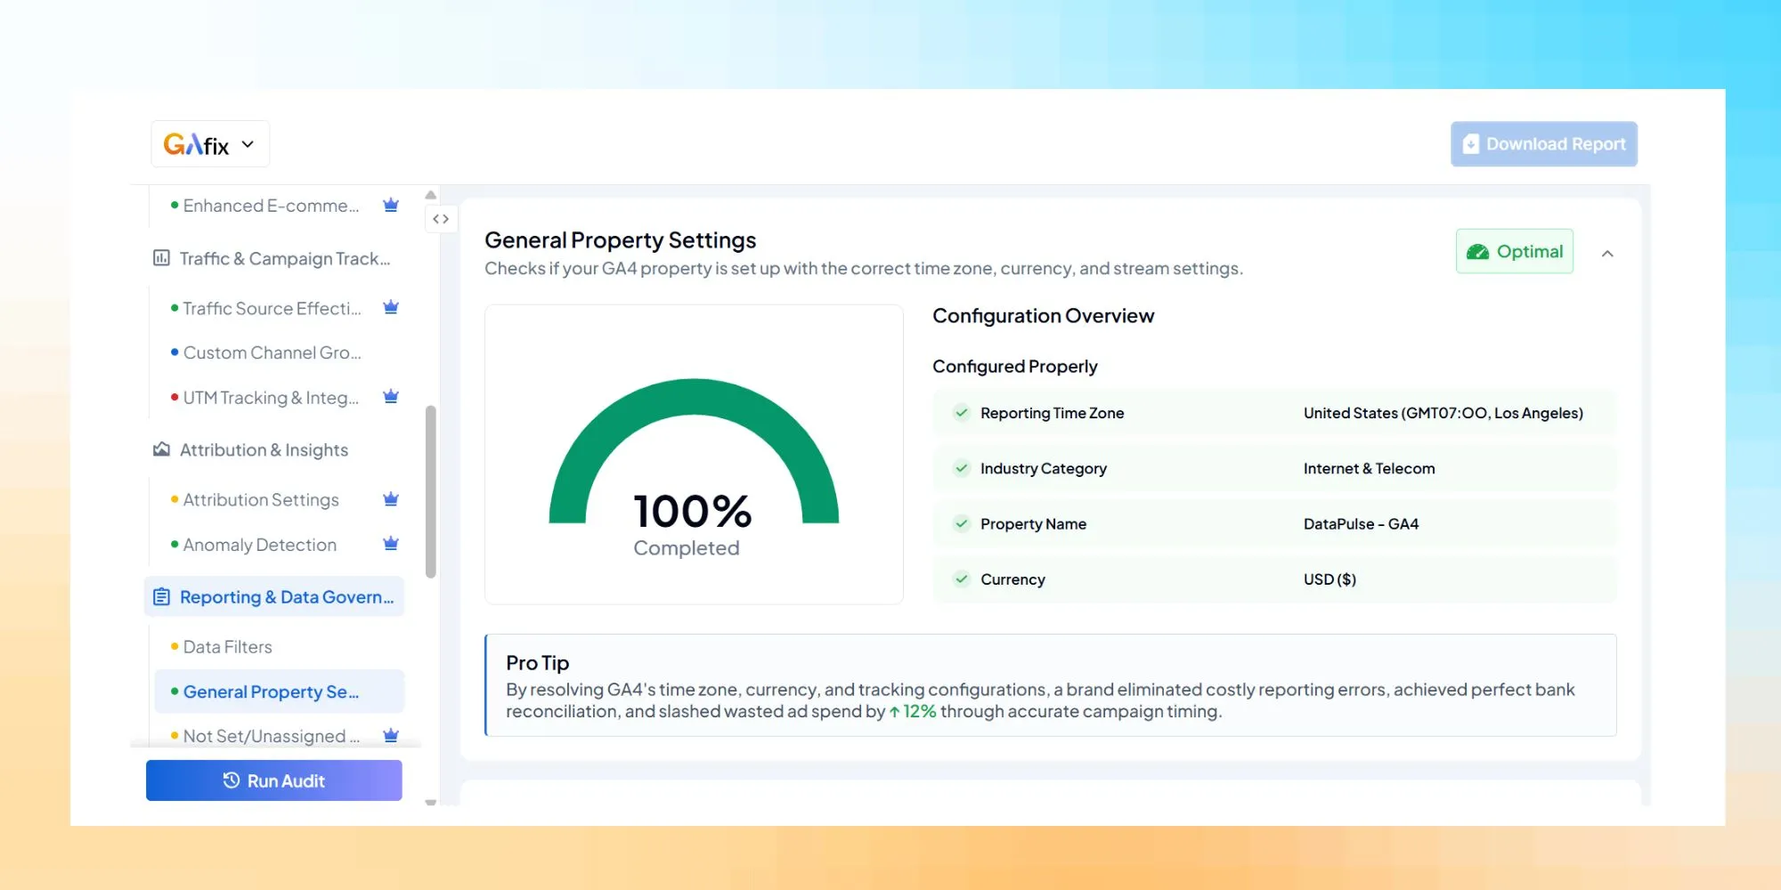Viewport: 1781px width, 890px height.
Task: Click the speedometer icon inside Optimal badge
Action: point(1477,251)
